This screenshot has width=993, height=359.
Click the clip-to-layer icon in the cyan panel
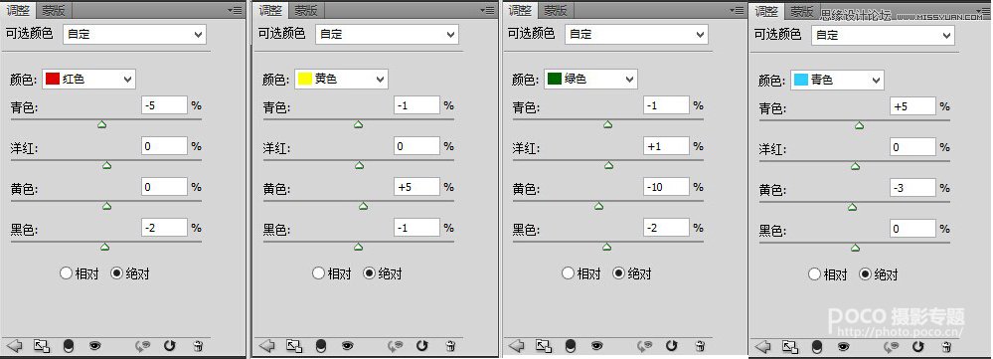[x=817, y=346]
